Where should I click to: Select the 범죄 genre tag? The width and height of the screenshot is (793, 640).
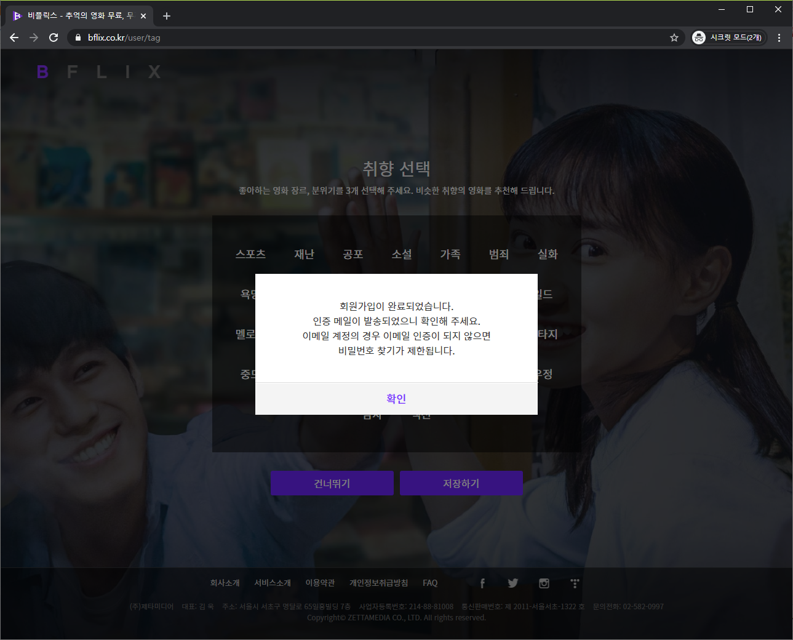coord(499,254)
